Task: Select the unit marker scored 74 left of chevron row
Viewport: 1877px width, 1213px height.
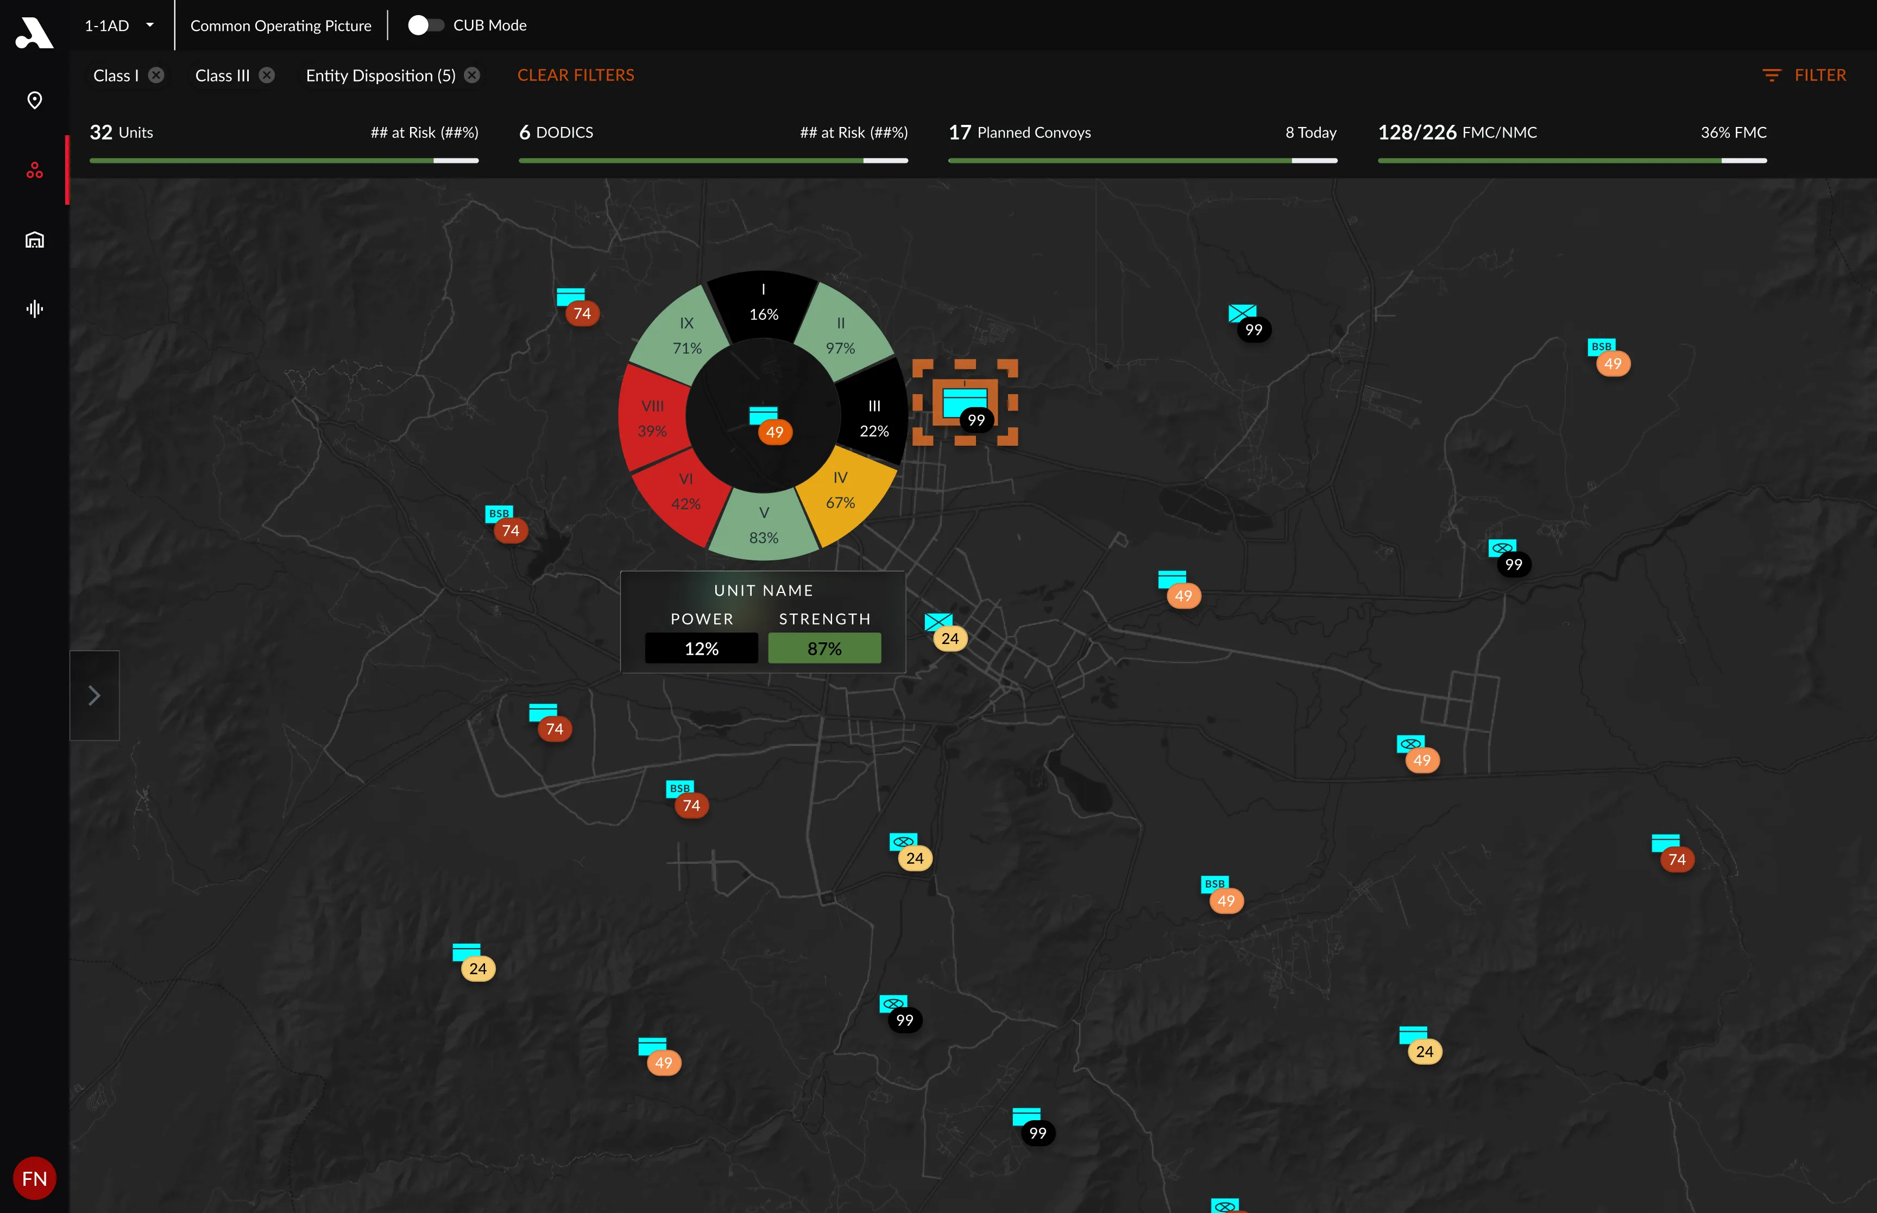Action: [x=550, y=723]
